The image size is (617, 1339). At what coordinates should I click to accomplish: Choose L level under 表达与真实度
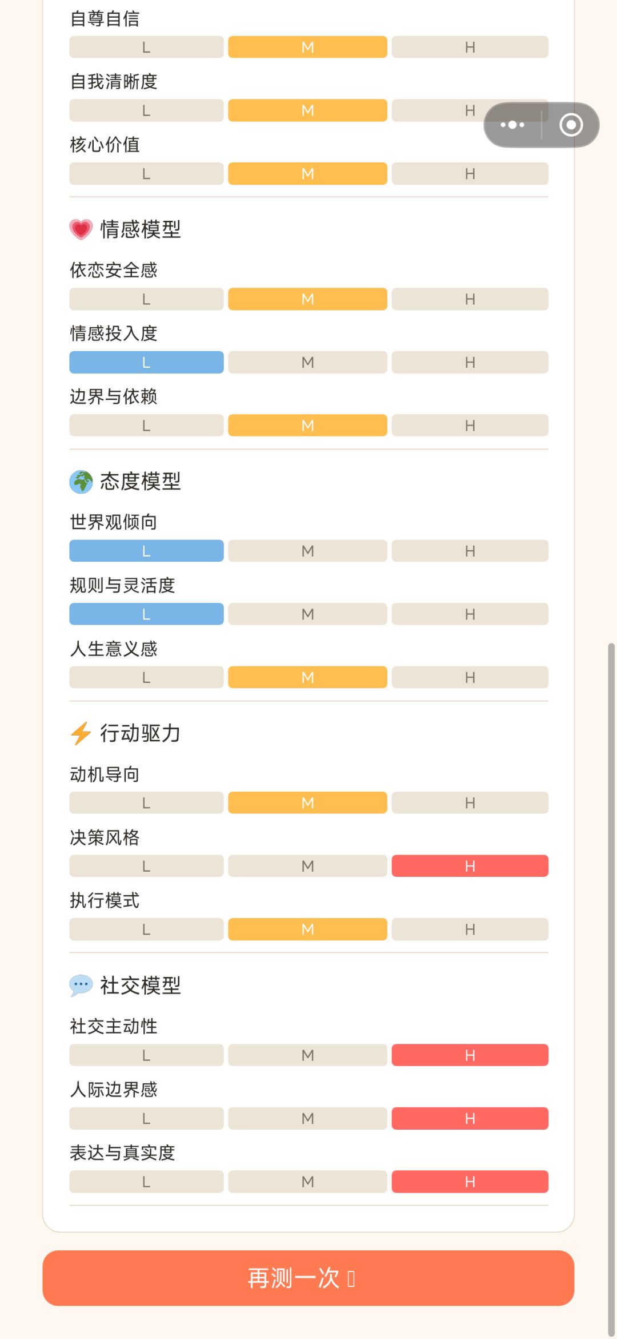pyautogui.click(x=146, y=1181)
